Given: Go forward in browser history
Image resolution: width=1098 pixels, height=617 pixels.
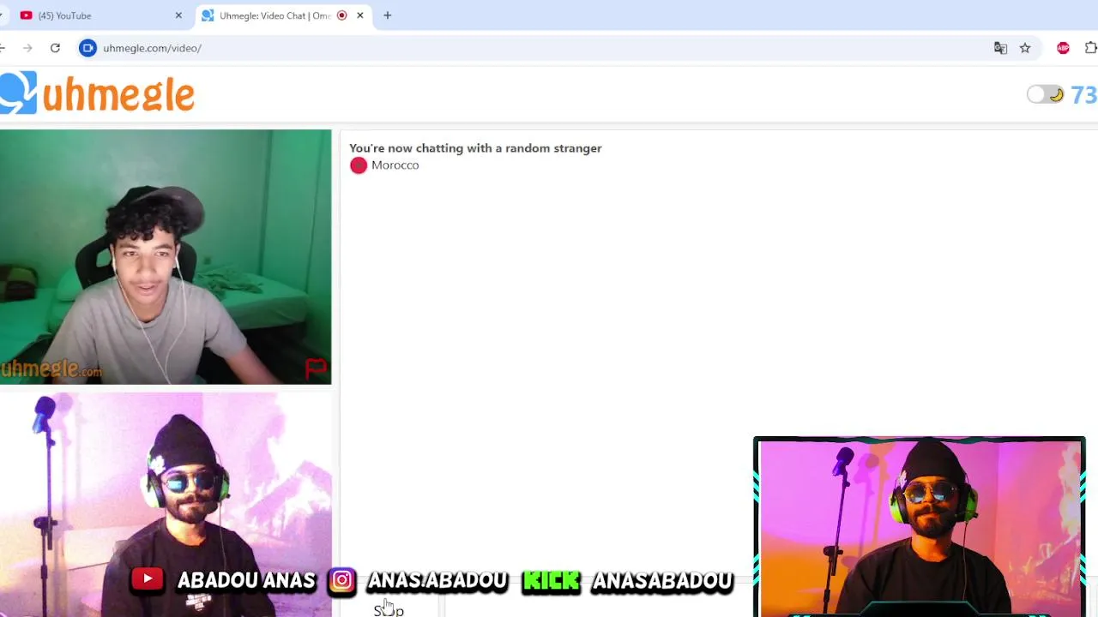Looking at the screenshot, I should click(27, 48).
